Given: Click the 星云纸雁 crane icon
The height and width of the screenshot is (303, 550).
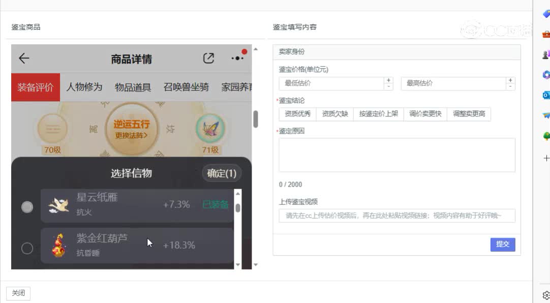Looking at the screenshot, I should point(58,205).
